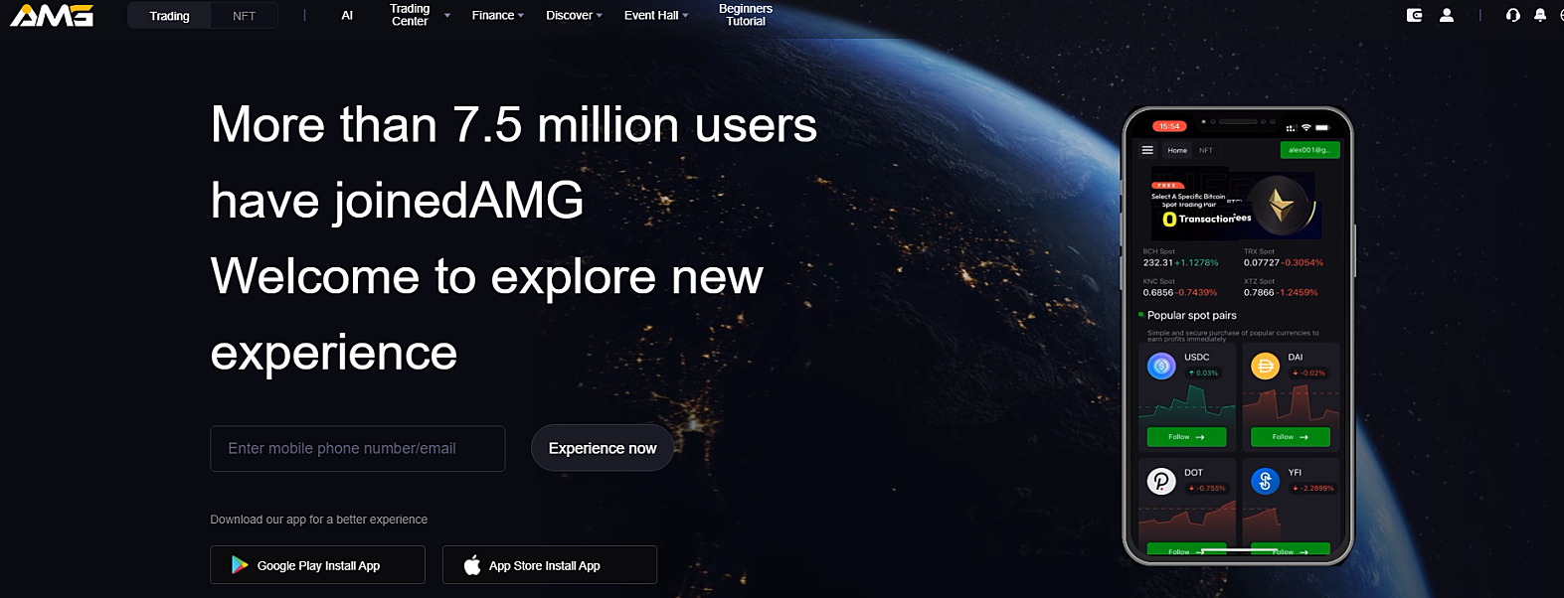Click the DAI coin icon
Image resolution: width=1564 pixels, height=598 pixels.
(1265, 366)
